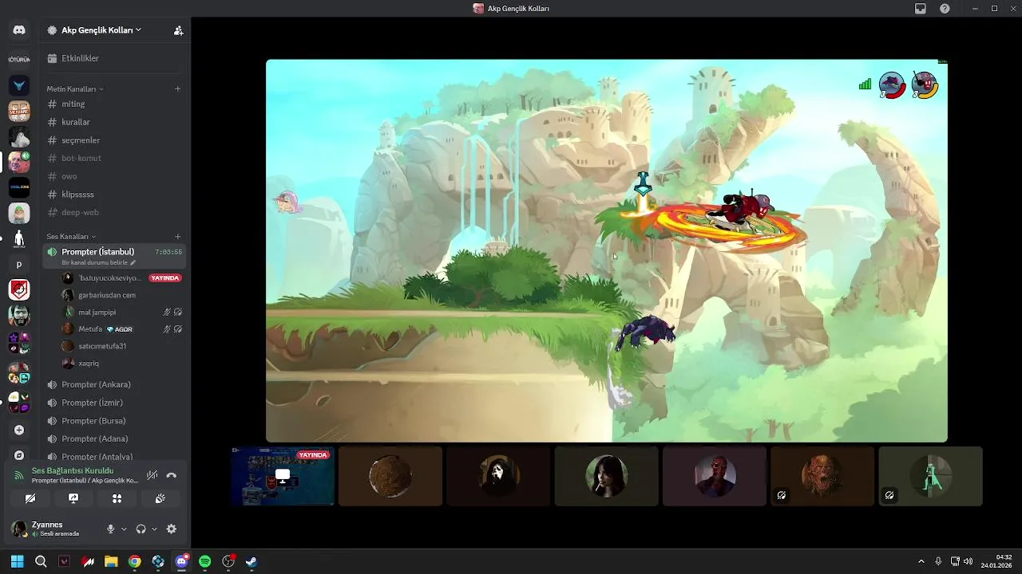The image size is (1022, 574).
Task: Open headphone output options dropdown arrow
Action: (154, 529)
